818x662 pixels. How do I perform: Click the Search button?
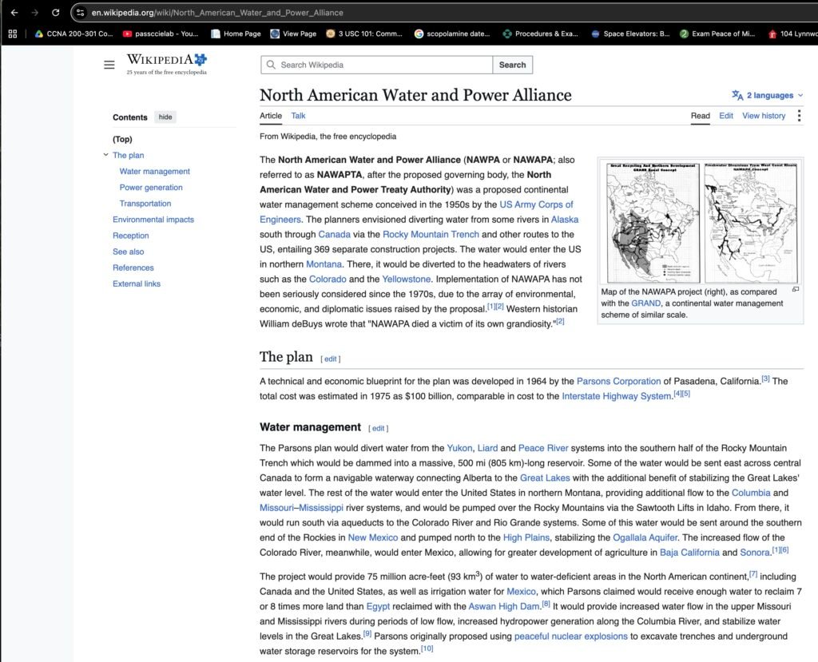click(512, 65)
